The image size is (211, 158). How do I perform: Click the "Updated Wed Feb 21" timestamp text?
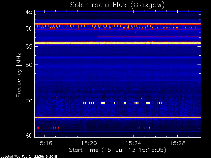pos(29,157)
